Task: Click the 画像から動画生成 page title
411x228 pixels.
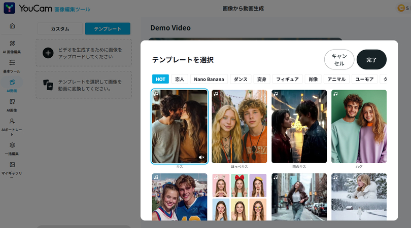Action: (243, 9)
